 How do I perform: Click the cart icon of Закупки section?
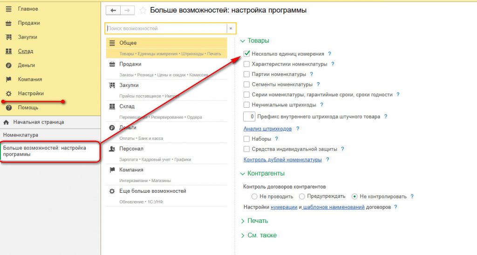[x=112, y=85]
